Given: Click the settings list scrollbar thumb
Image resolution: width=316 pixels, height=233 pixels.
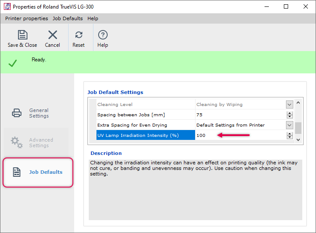Looking at the screenshot, I should click(298, 128).
